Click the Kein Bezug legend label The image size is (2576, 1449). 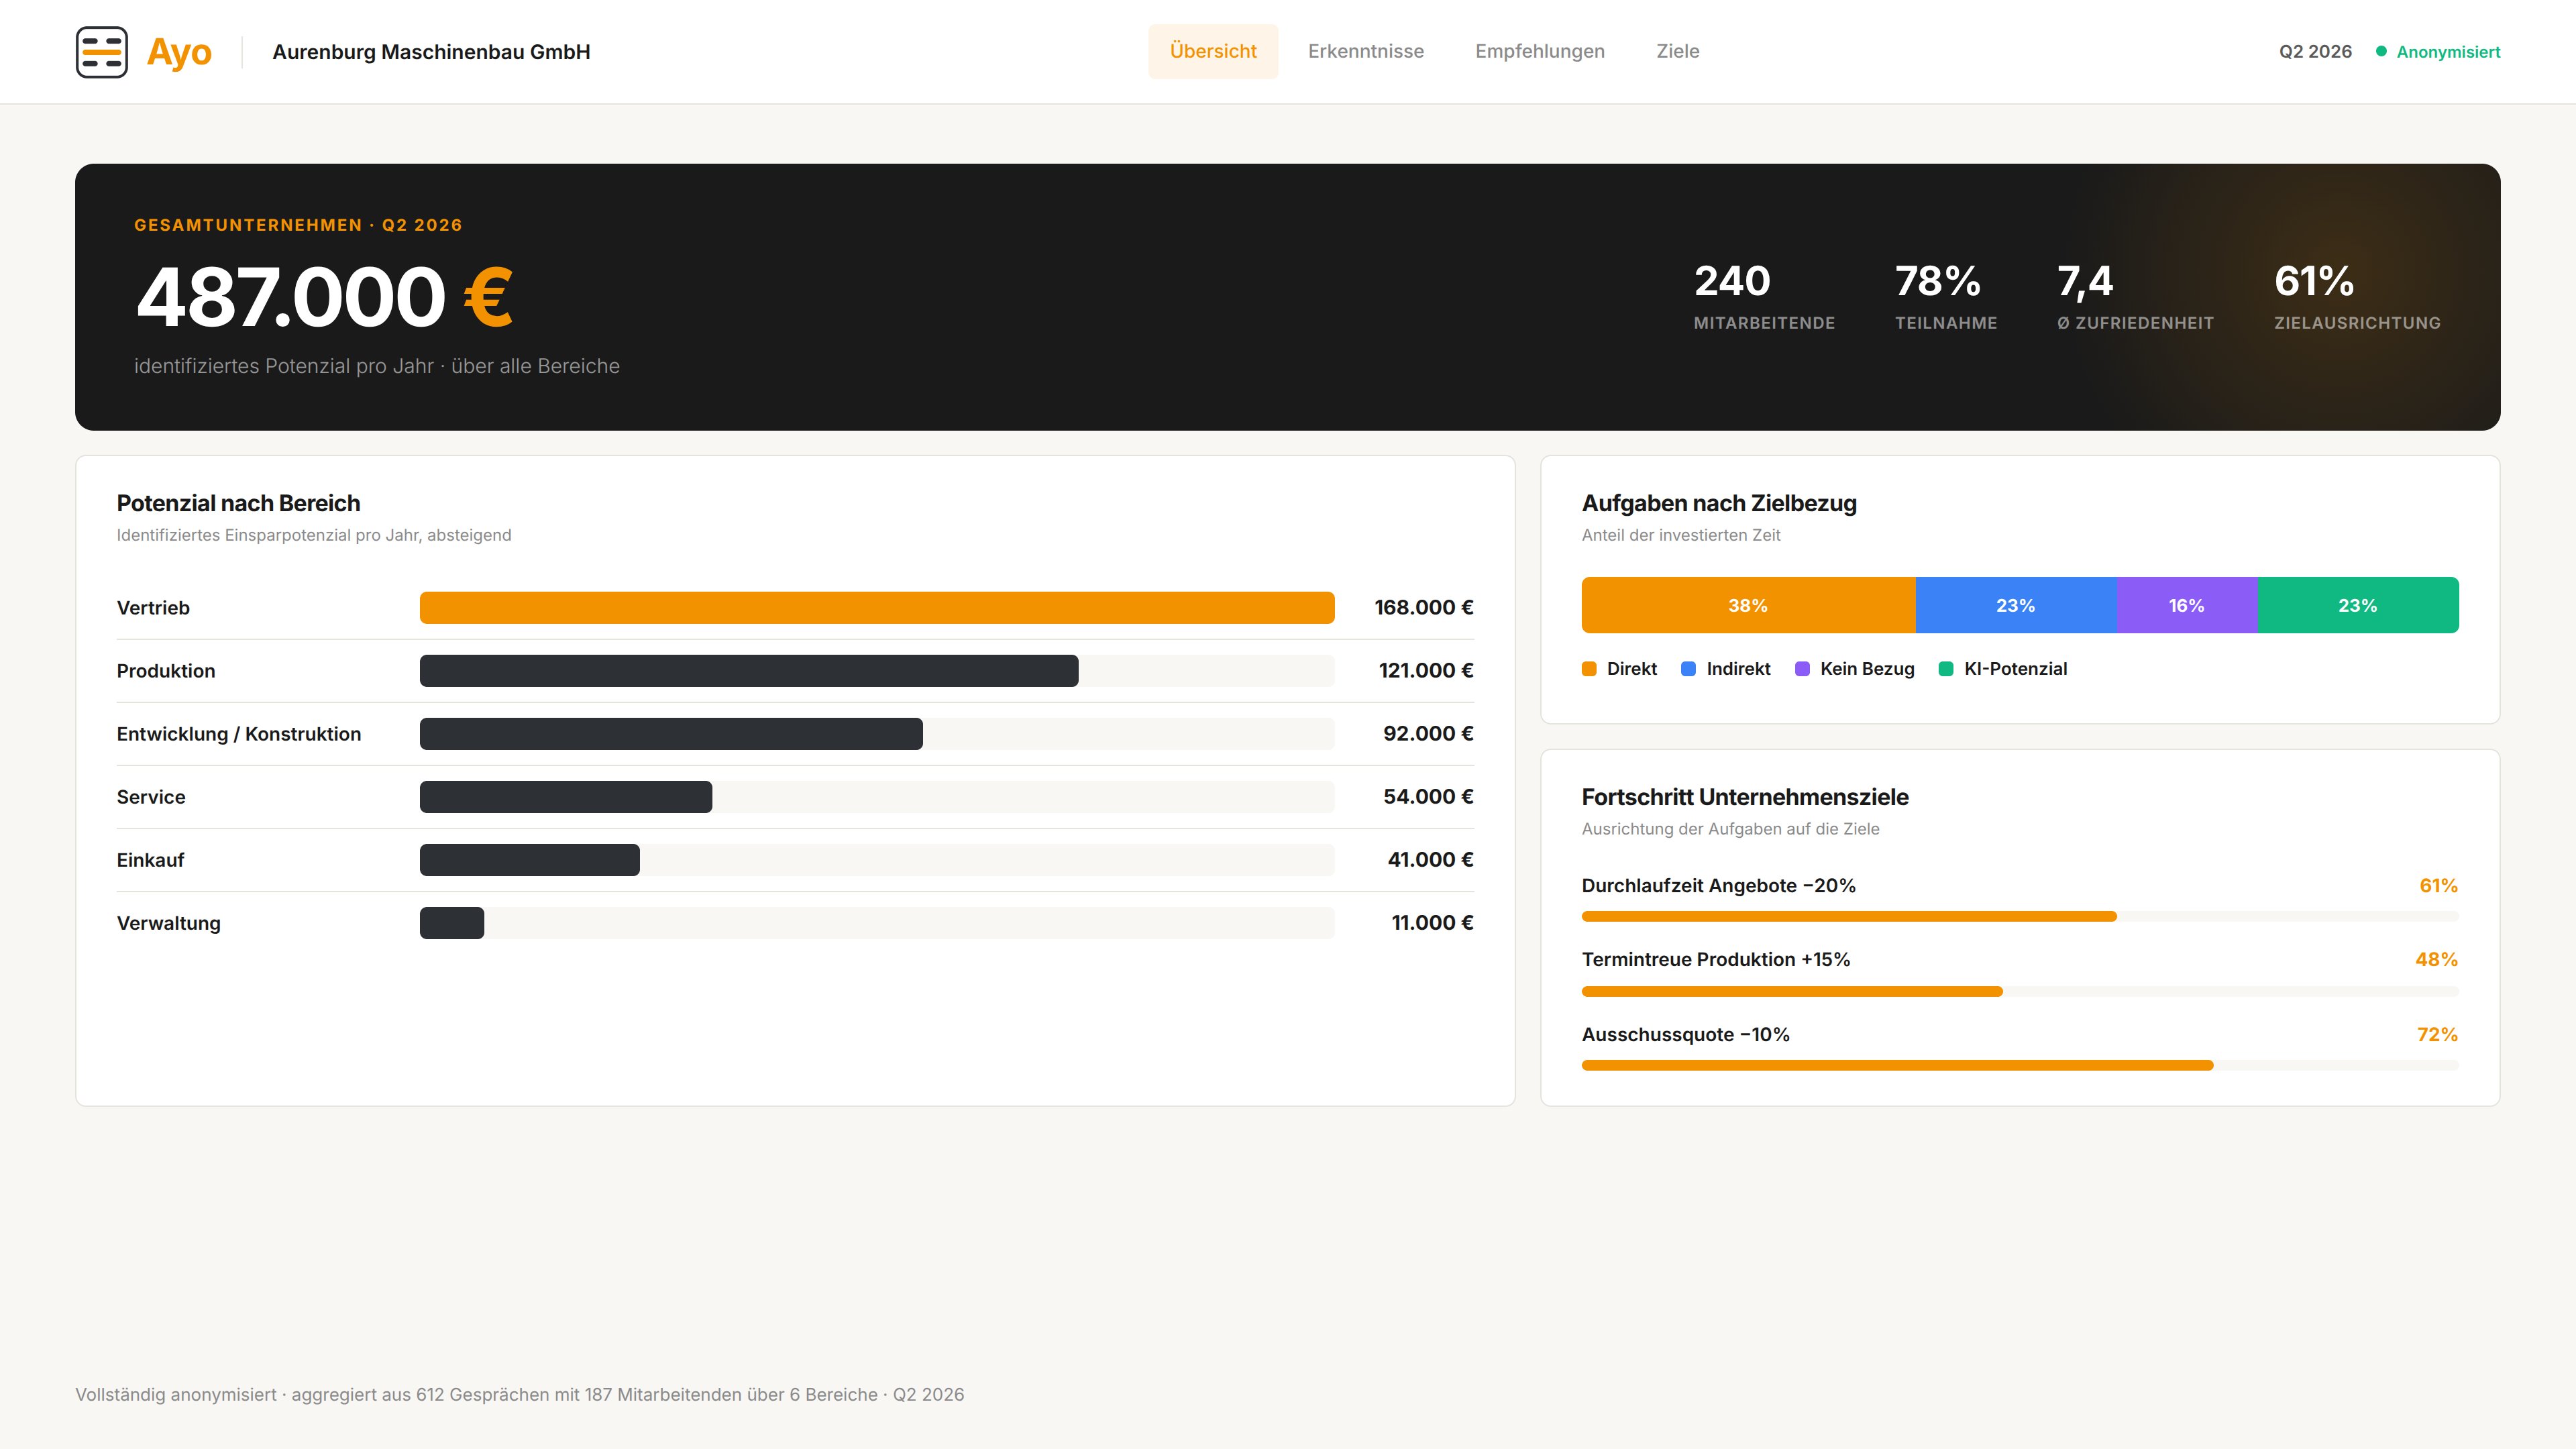coord(1867,669)
